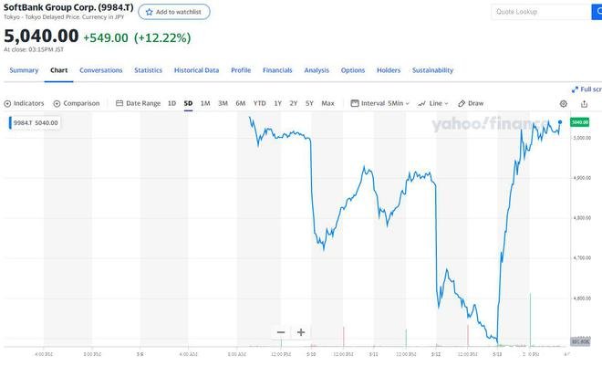Click the Quote Lookup search field

[541, 12]
